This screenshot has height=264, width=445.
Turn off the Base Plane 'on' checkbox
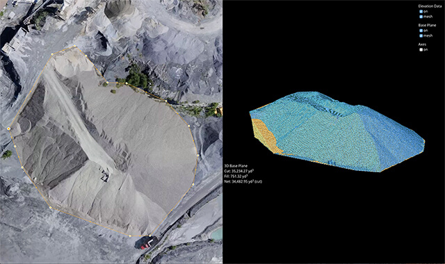[x=421, y=31]
